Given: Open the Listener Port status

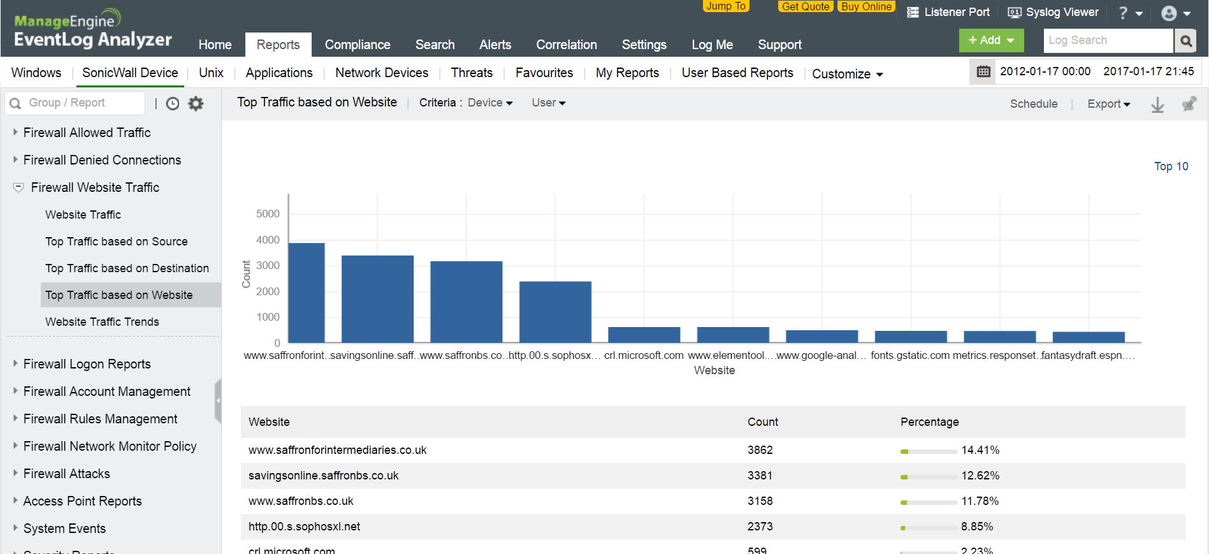Looking at the screenshot, I should (x=948, y=12).
